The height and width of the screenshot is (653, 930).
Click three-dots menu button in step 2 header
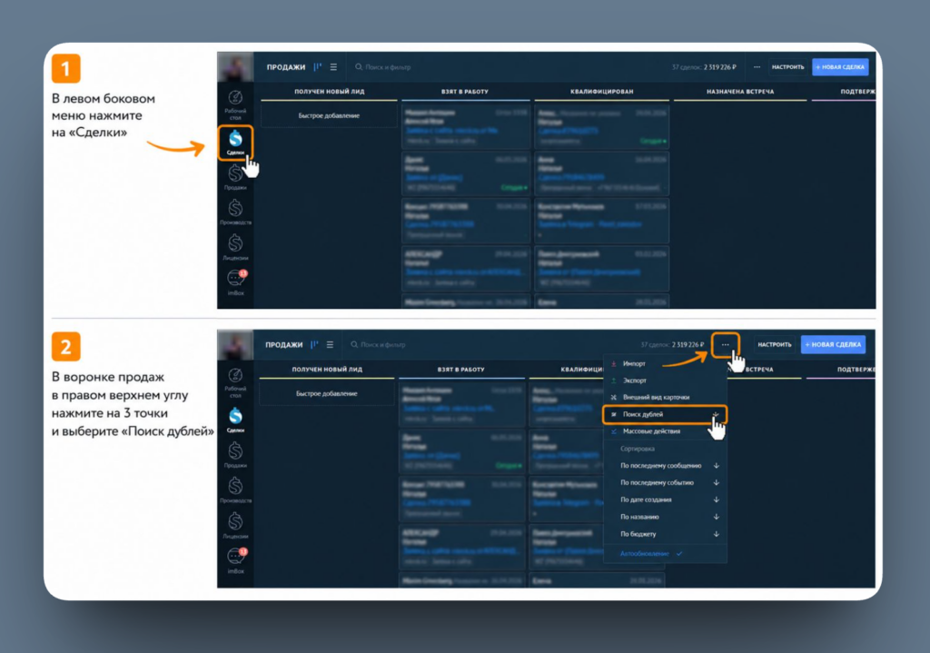coord(726,344)
